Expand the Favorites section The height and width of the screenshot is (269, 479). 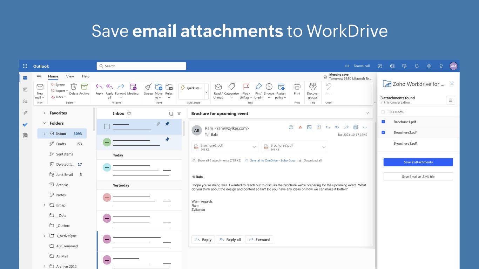click(44, 113)
